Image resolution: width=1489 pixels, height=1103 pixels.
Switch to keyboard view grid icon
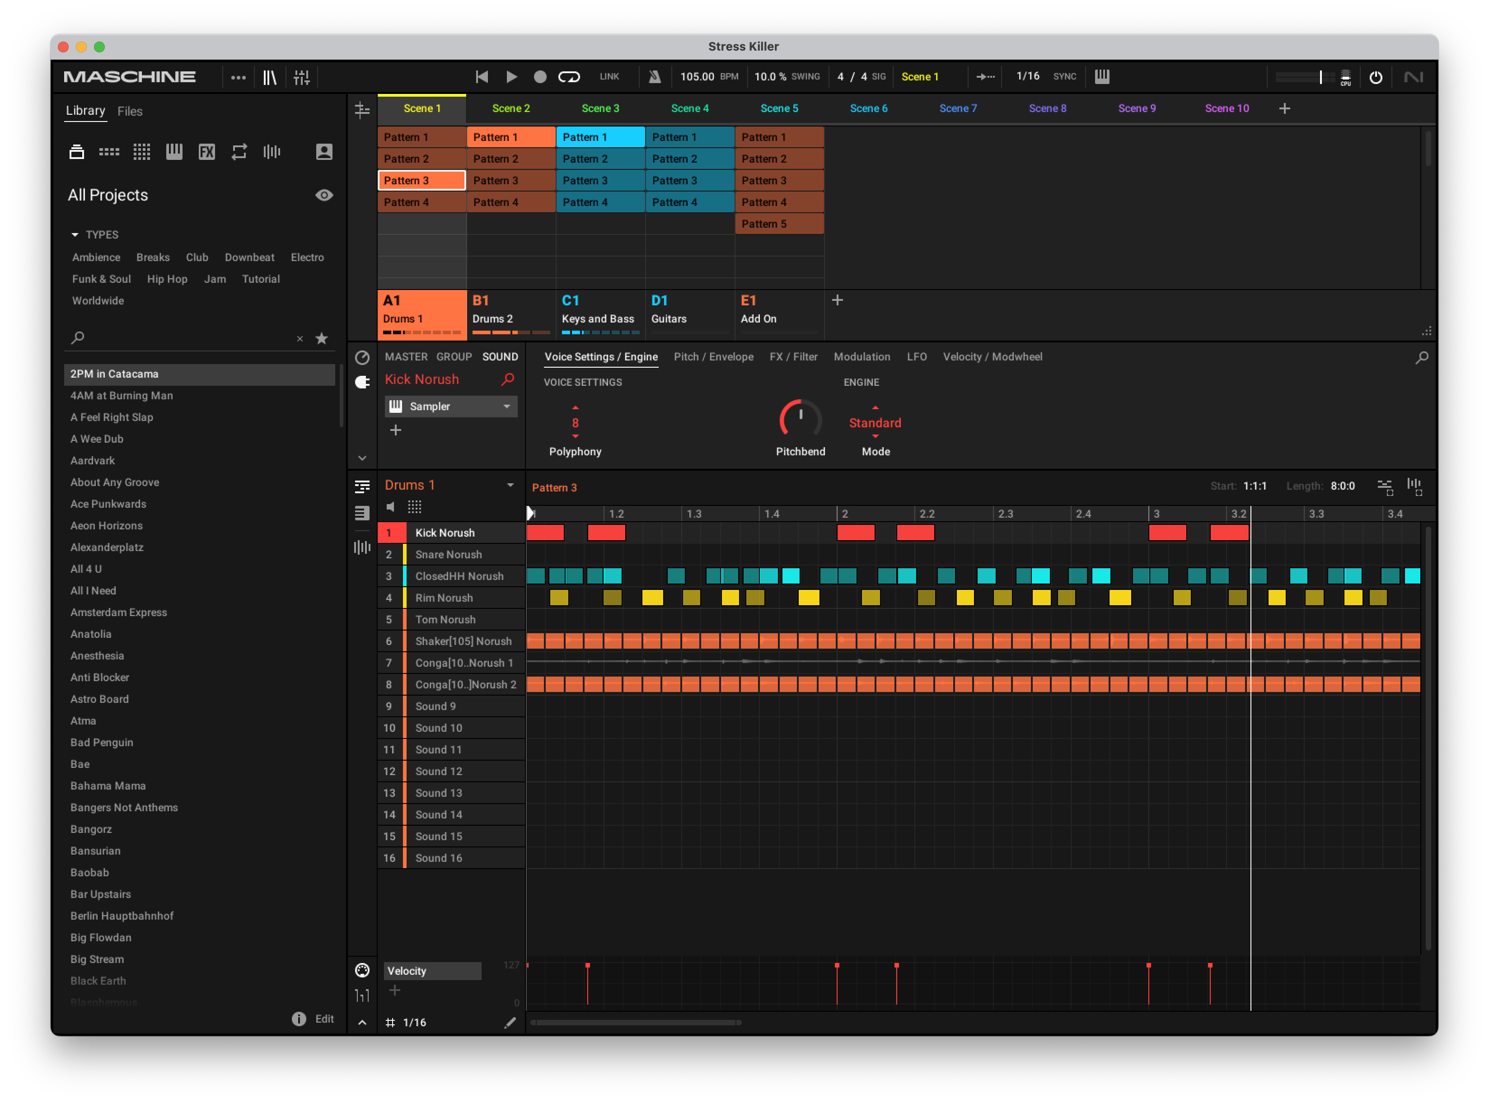[x=415, y=507]
